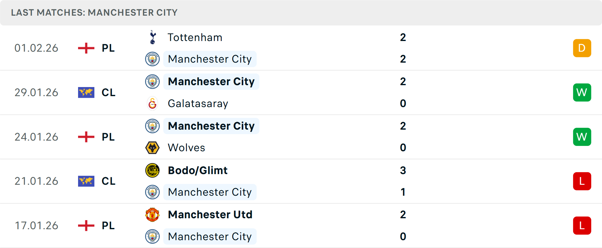Image resolution: width=602 pixels, height=248 pixels.
Task: Click the Tottenham club crest icon
Action: click(x=153, y=37)
